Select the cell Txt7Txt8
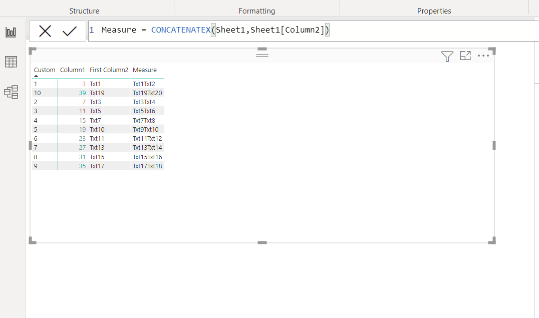 [x=144, y=120]
